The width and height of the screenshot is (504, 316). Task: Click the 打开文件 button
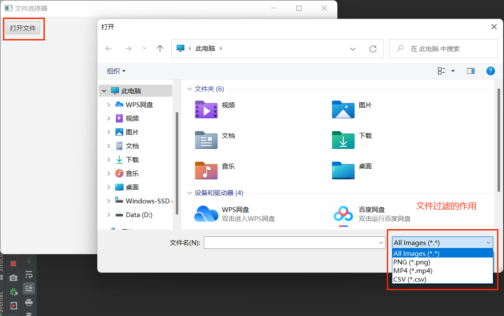point(23,28)
